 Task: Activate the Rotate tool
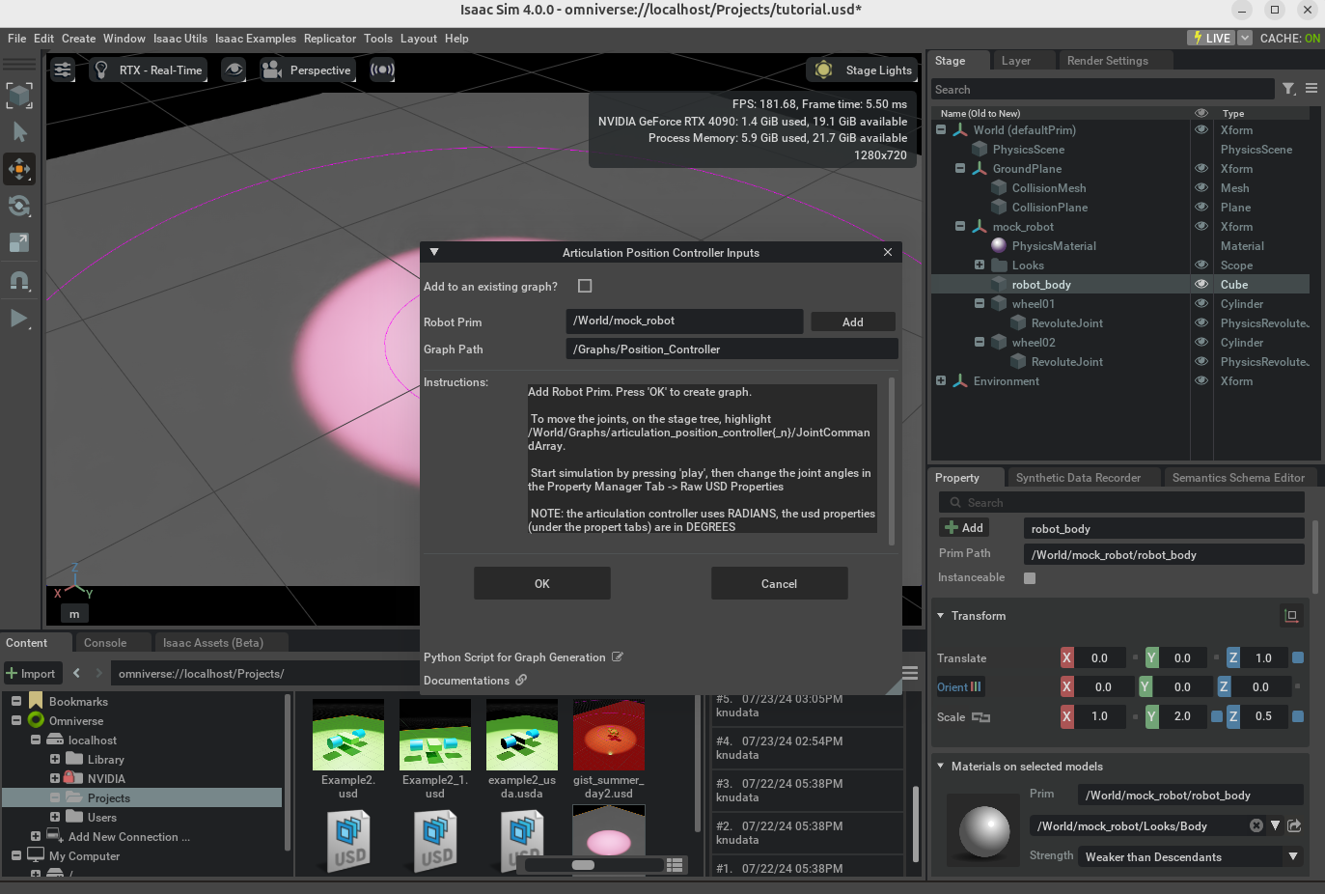(19, 206)
